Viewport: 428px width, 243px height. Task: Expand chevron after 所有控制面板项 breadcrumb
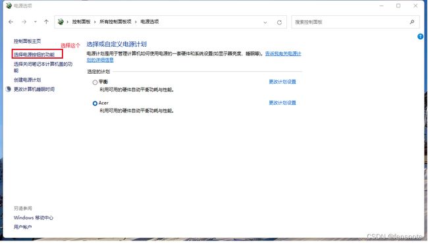coord(136,22)
